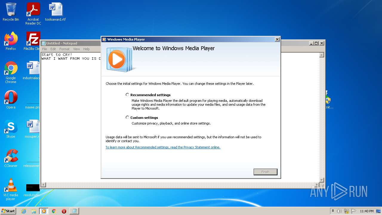Click the network tray icon
Image resolution: width=382 pixels, height=215 pixels.
(346, 211)
